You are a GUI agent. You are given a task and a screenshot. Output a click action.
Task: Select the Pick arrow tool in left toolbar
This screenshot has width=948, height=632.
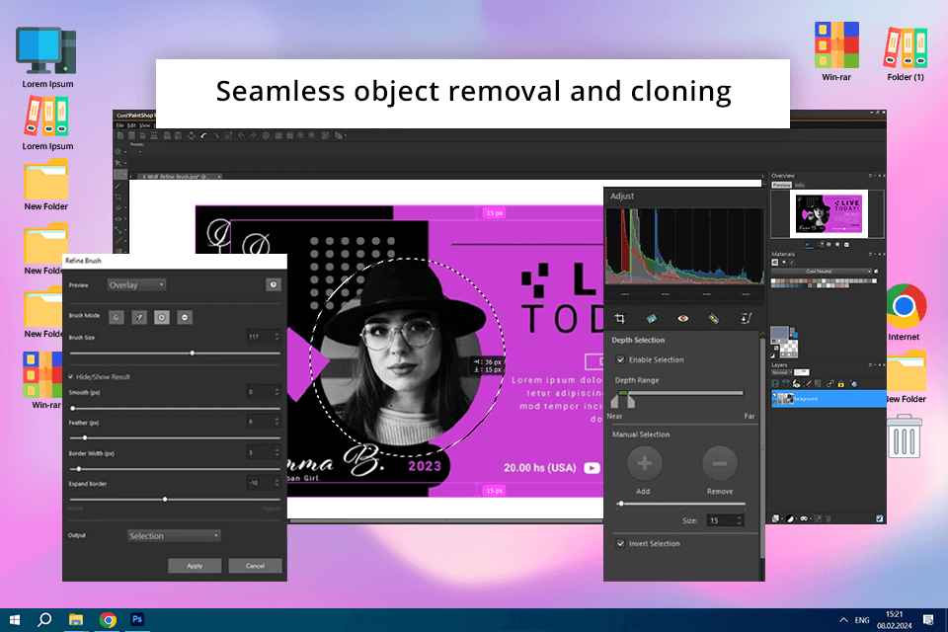(x=118, y=163)
